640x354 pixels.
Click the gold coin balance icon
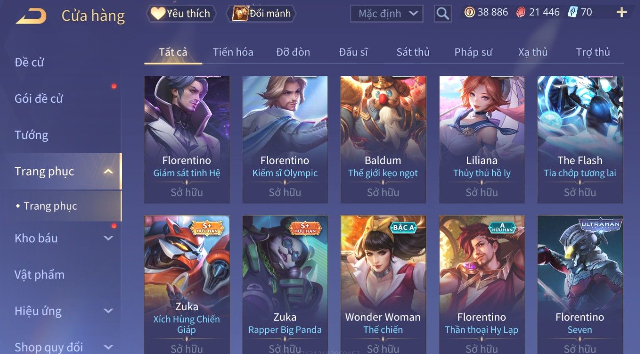point(469,12)
